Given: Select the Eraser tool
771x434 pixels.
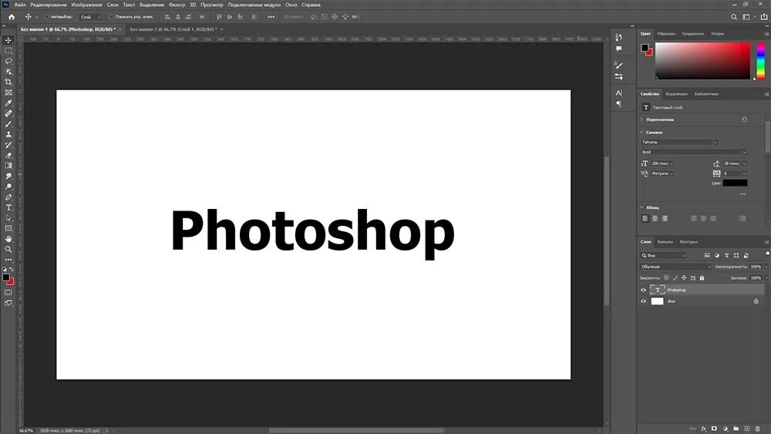Looking at the screenshot, I should (8, 155).
